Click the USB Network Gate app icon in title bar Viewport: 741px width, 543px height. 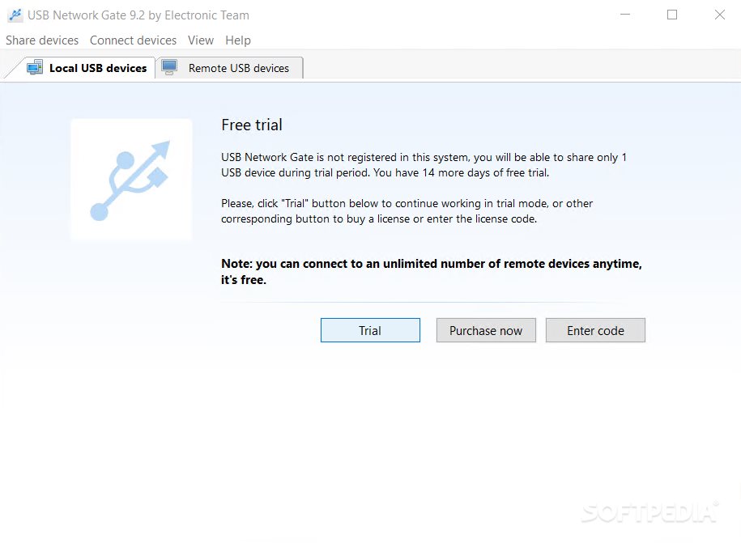(15, 15)
